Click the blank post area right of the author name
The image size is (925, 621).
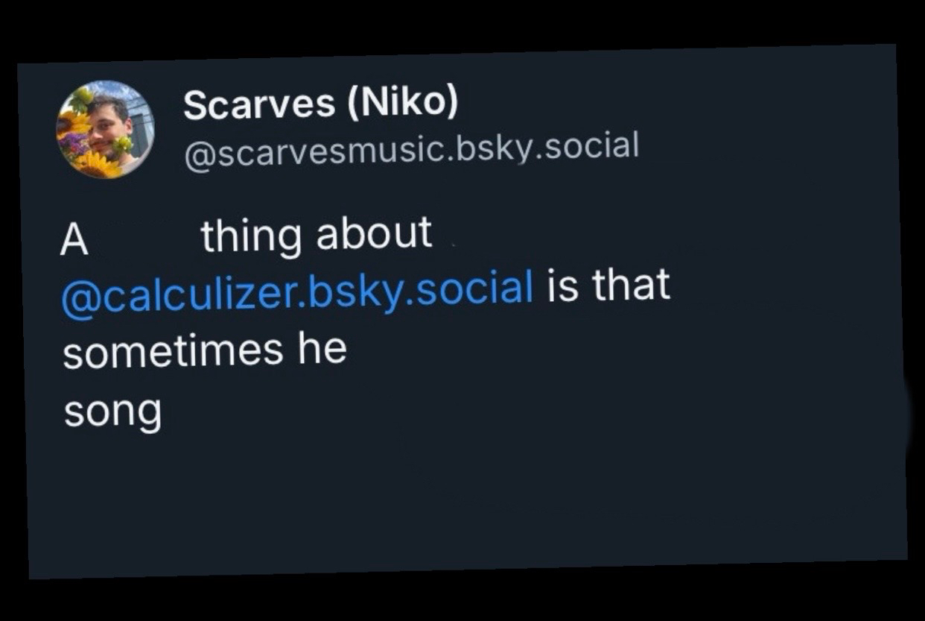point(670,104)
